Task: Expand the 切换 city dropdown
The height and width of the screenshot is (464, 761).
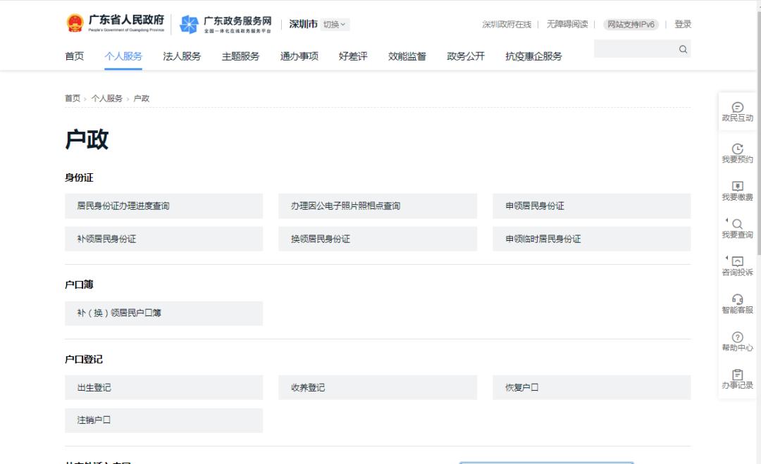Action: (335, 25)
